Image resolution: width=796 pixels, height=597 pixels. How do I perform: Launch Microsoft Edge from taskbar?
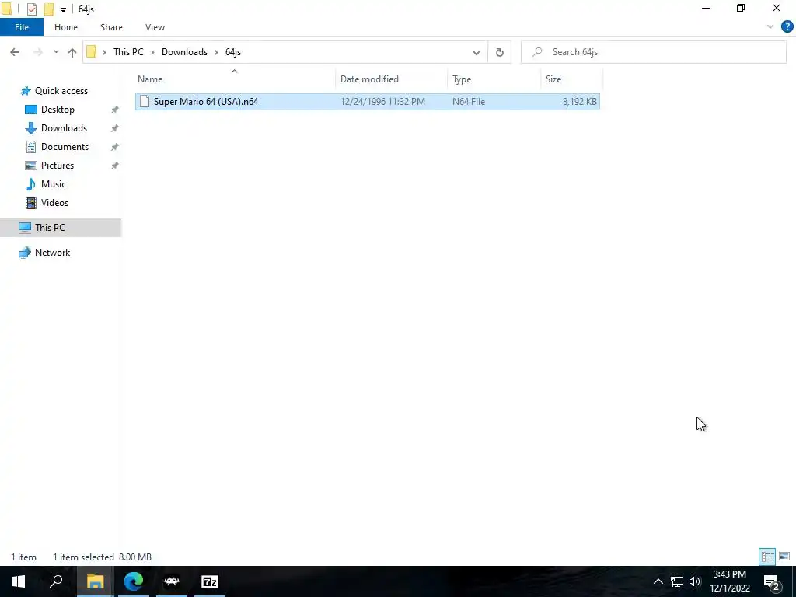pyautogui.click(x=134, y=581)
